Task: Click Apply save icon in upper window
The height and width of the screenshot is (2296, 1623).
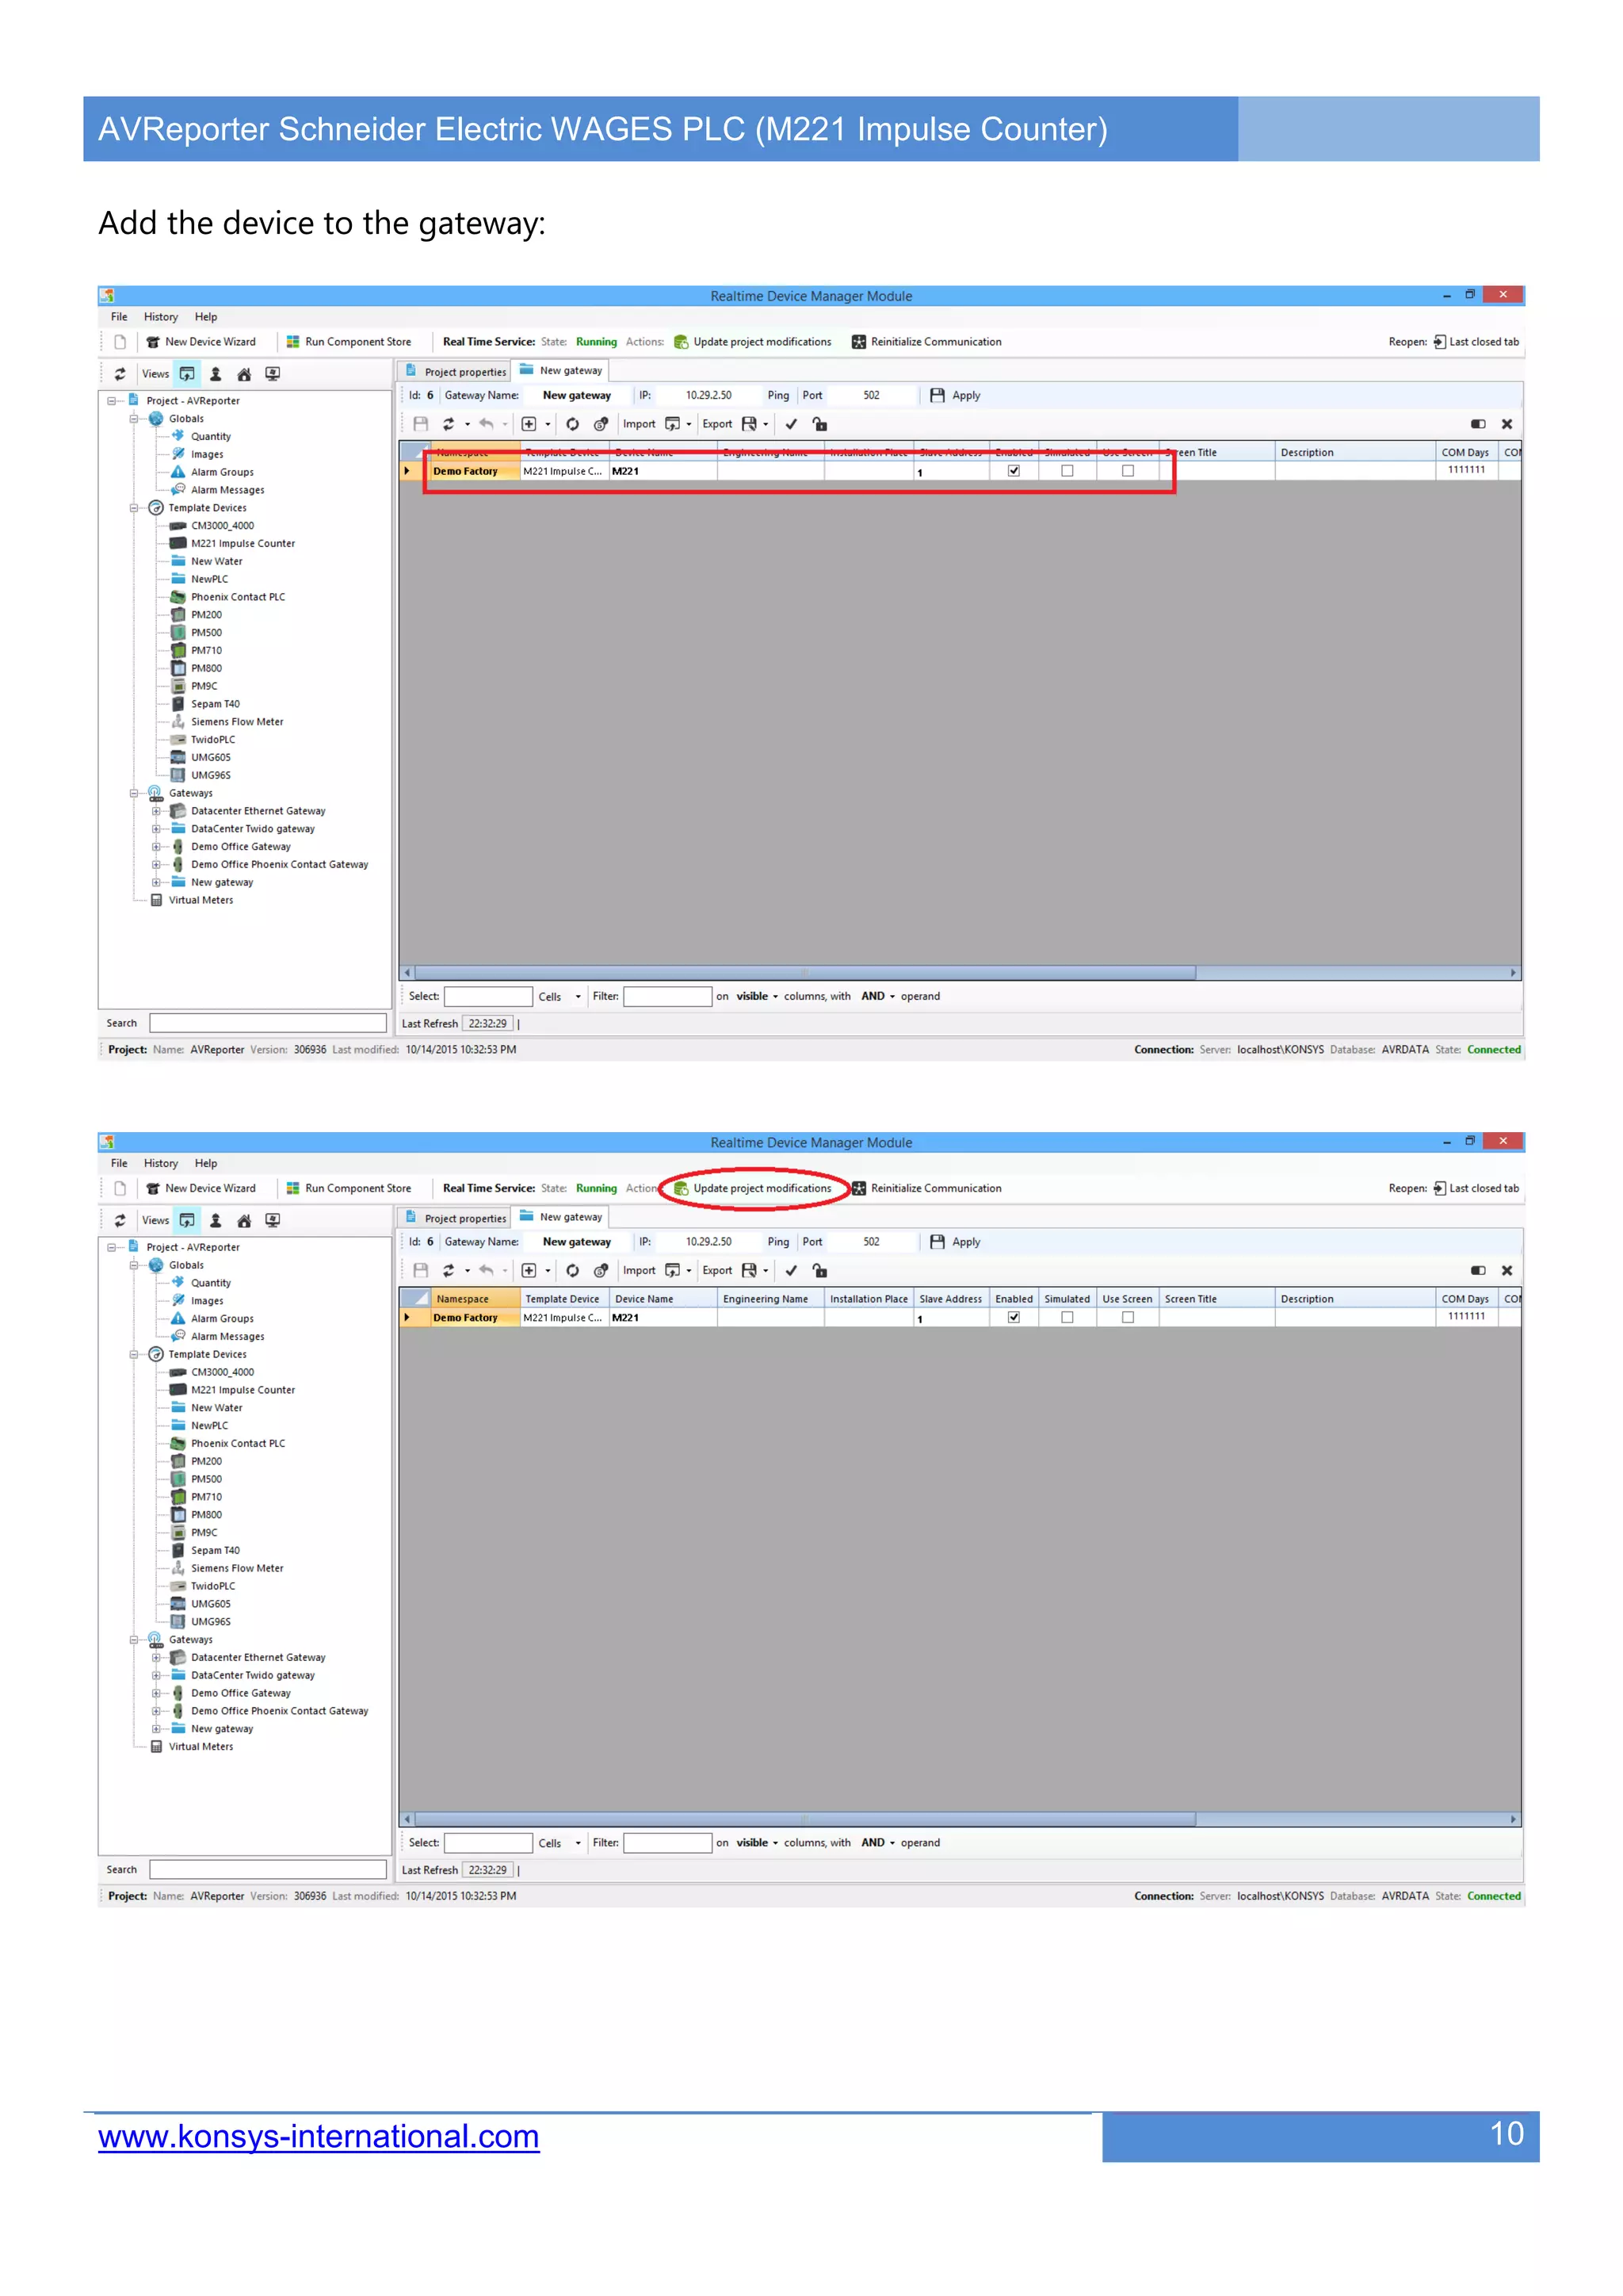Action: tap(937, 395)
